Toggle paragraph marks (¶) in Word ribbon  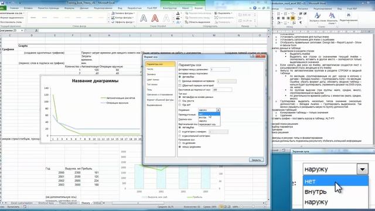(x=301, y=23)
